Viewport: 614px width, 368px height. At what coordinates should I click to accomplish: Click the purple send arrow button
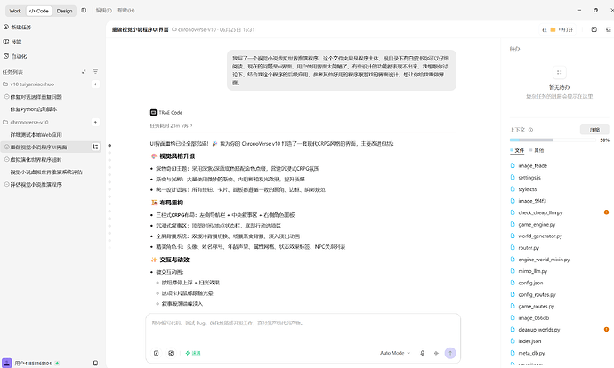[x=450, y=353]
